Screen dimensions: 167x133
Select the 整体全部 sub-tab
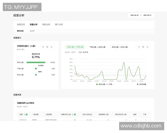click(20, 31)
